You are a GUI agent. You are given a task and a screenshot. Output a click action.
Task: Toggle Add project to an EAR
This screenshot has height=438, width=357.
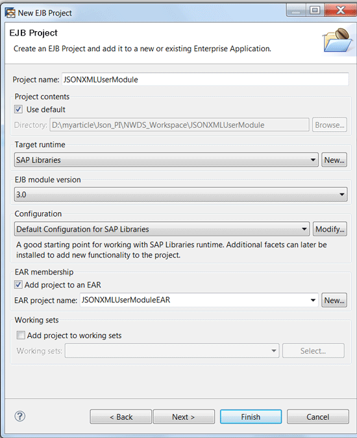(18, 285)
